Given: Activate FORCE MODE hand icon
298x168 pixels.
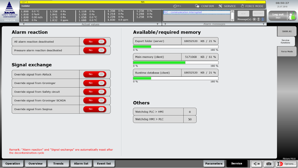Looking at the screenshot, I should pyautogui.click(x=242, y=6).
